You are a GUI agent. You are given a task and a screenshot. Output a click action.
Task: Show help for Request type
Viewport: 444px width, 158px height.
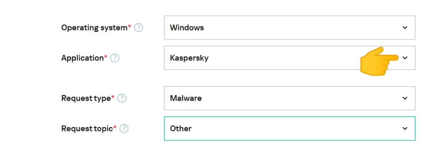pyautogui.click(x=122, y=98)
